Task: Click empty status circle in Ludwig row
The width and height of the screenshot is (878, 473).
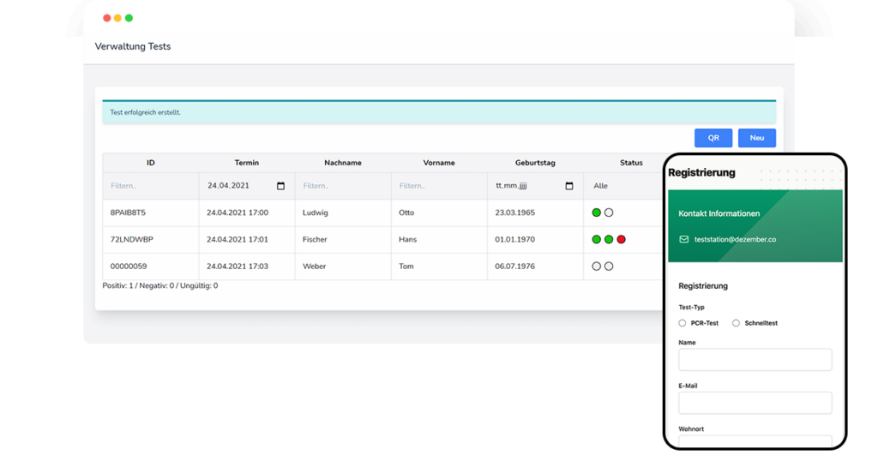Action: point(609,213)
